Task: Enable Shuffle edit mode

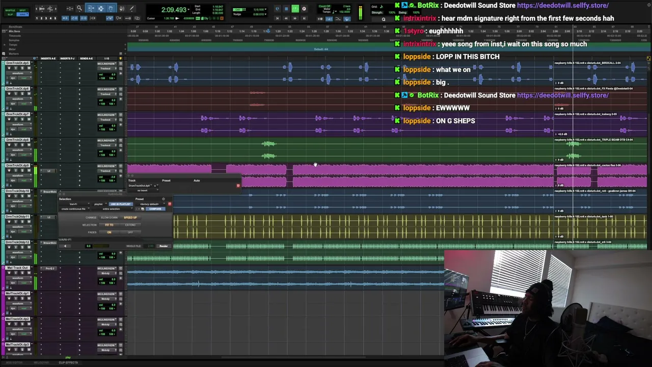Action: tap(10, 10)
